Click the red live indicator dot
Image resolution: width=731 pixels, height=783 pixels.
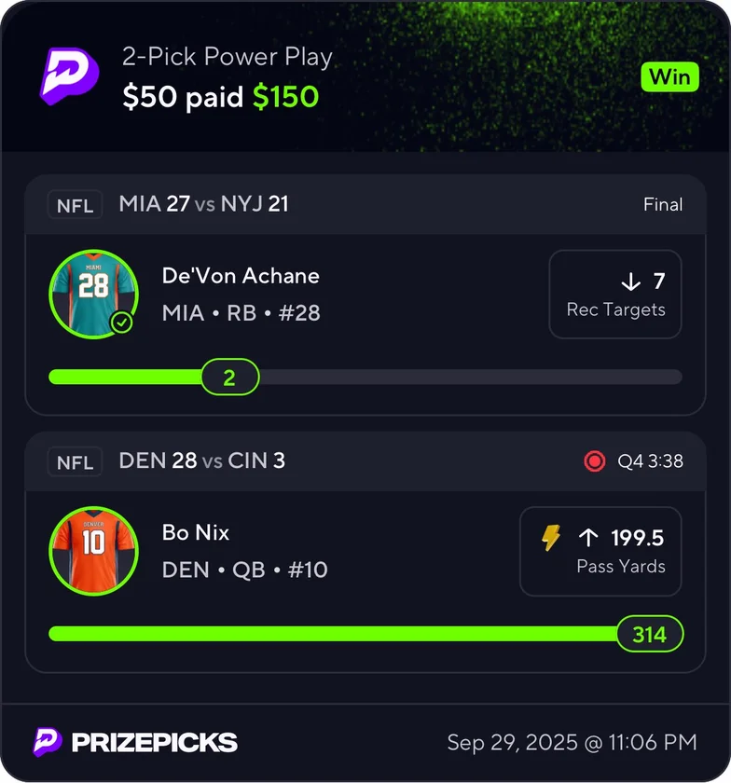tap(595, 460)
